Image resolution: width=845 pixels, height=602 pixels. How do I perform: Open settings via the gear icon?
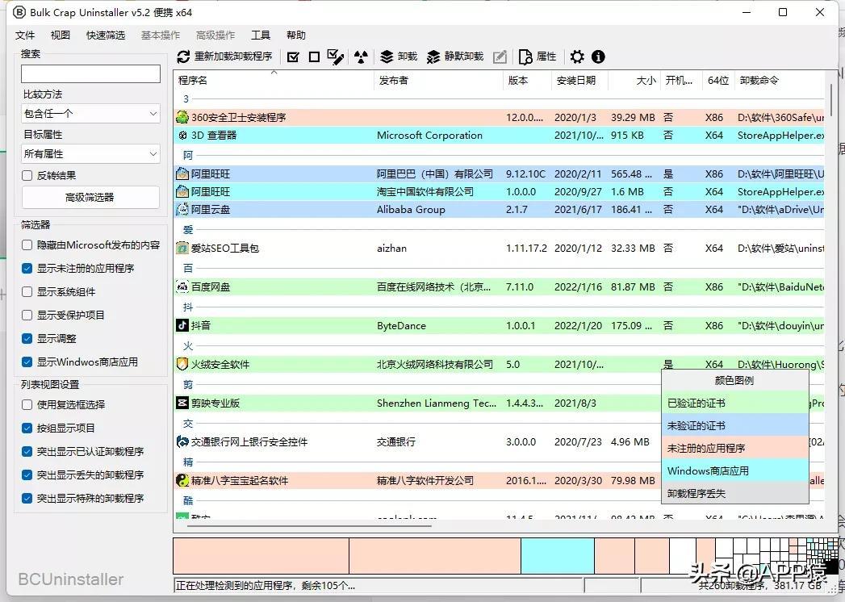pos(577,56)
